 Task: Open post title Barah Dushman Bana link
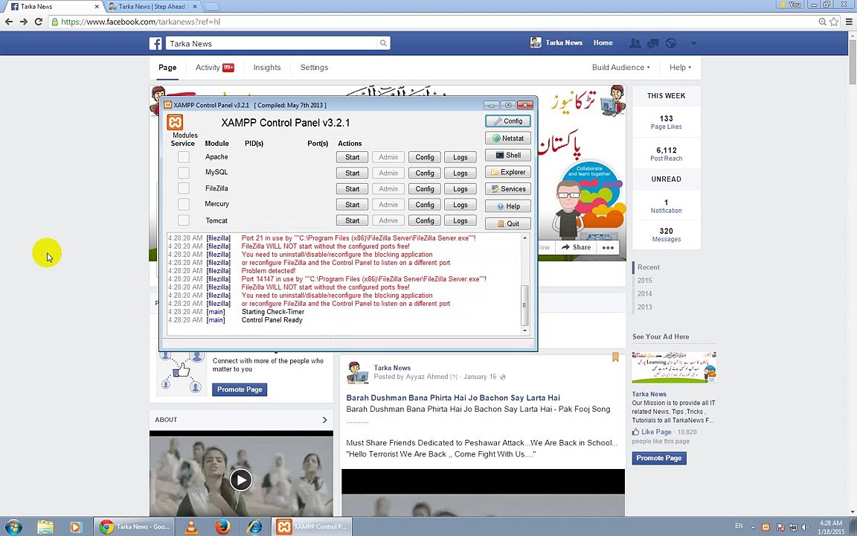coord(453,398)
